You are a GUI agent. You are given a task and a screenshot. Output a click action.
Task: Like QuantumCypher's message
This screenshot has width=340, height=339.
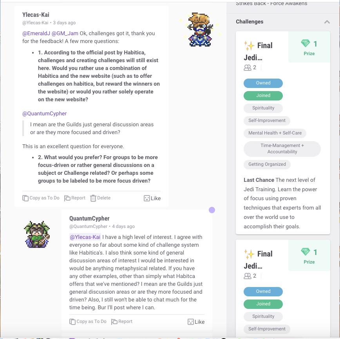click(191, 322)
